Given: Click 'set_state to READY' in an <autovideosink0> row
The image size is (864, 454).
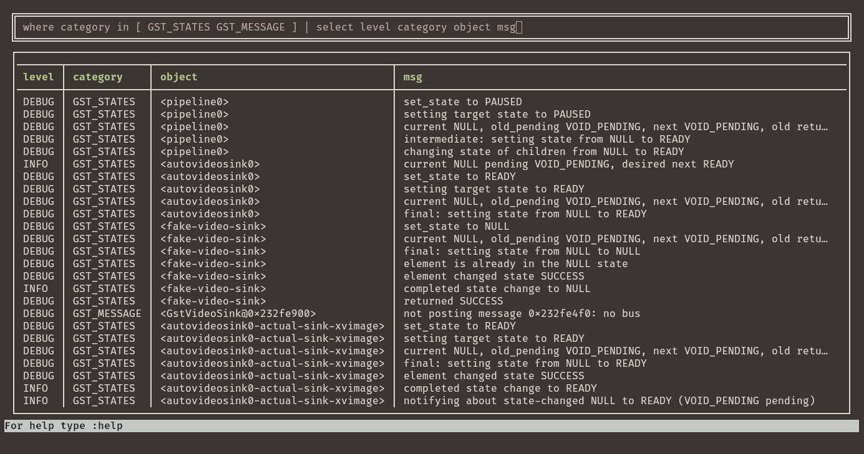Looking at the screenshot, I should pos(460,177).
